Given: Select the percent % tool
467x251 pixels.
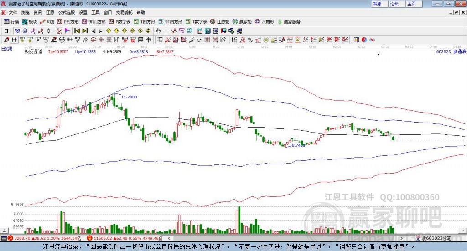Looking at the screenshot, I should [250, 40].
